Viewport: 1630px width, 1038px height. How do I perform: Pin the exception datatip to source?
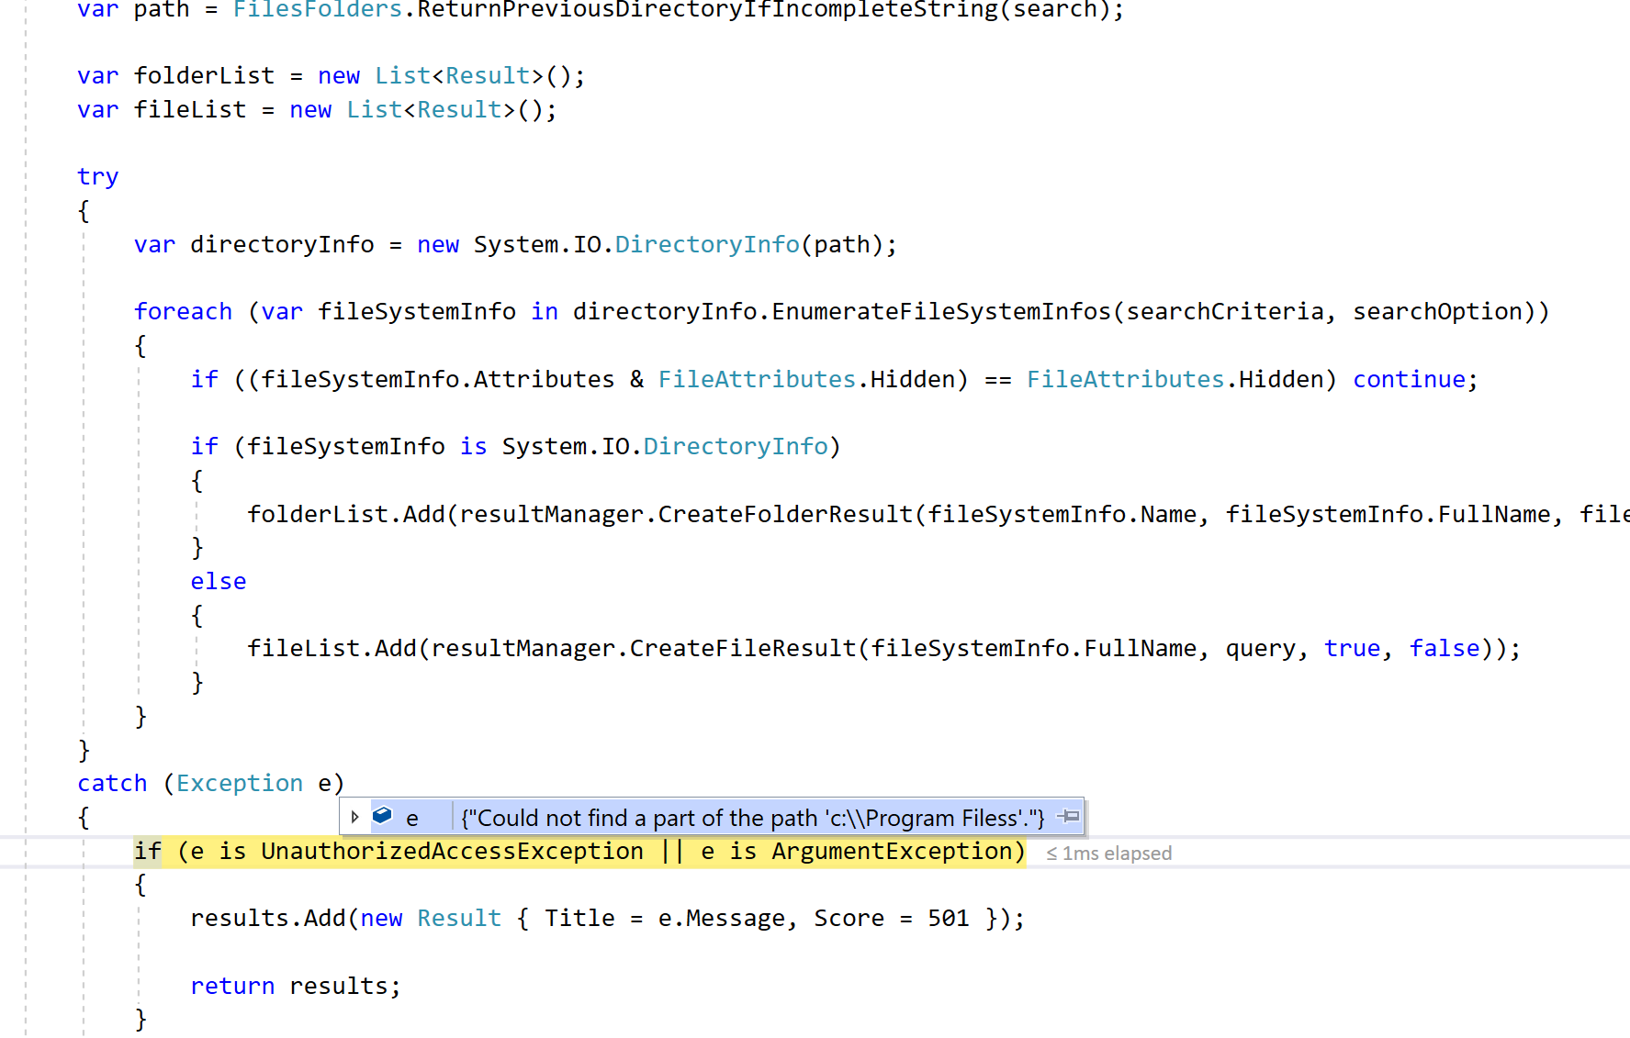[1068, 816]
